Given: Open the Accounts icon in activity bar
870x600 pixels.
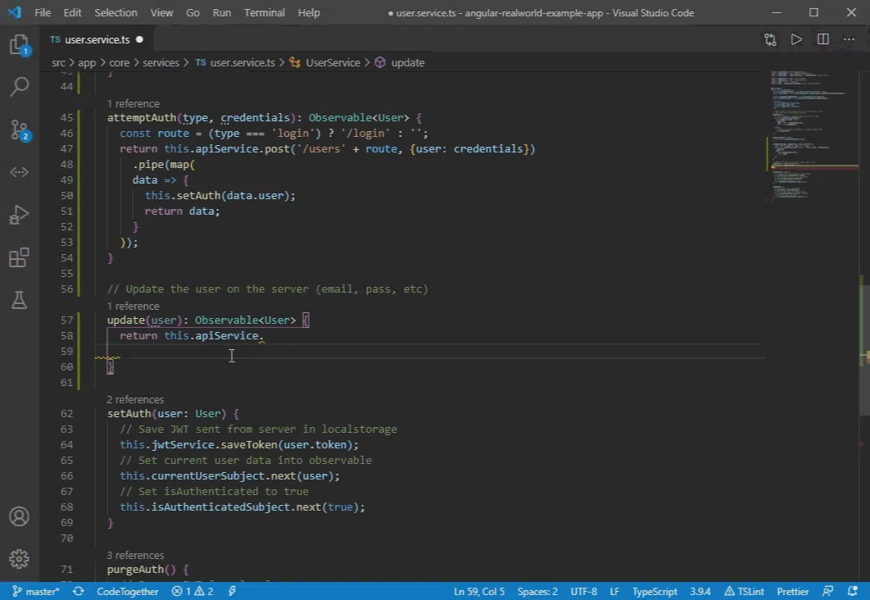Looking at the screenshot, I should pyautogui.click(x=20, y=516).
